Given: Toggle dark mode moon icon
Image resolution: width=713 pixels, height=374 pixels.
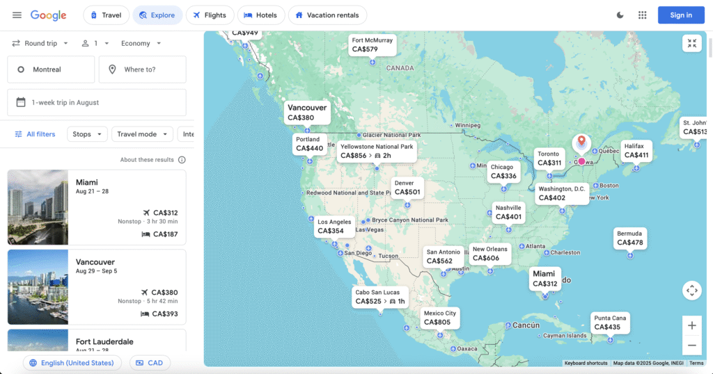Looking at the screenshot, I should click(x=620, y=15).
